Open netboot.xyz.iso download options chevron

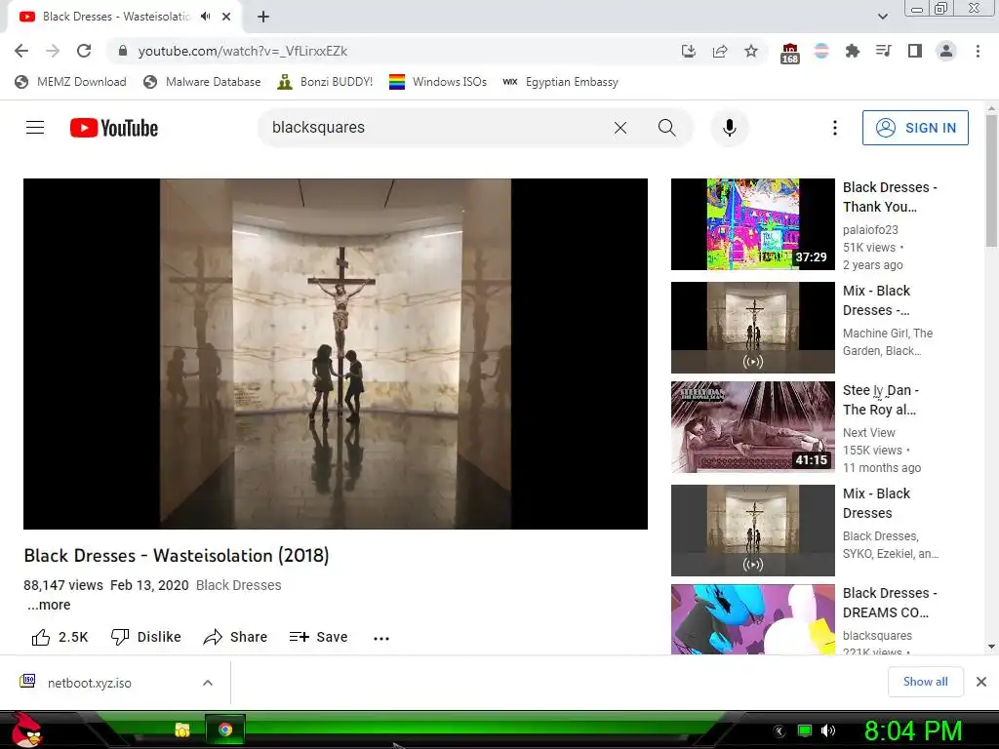click(x=208, y=683)
